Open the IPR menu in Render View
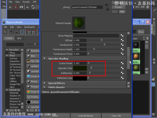 (35, 2)
